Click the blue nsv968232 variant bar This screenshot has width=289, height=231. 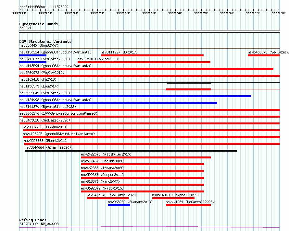pos(119,205)
